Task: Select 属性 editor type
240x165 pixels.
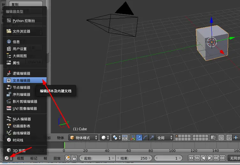Action: [25, 63]
